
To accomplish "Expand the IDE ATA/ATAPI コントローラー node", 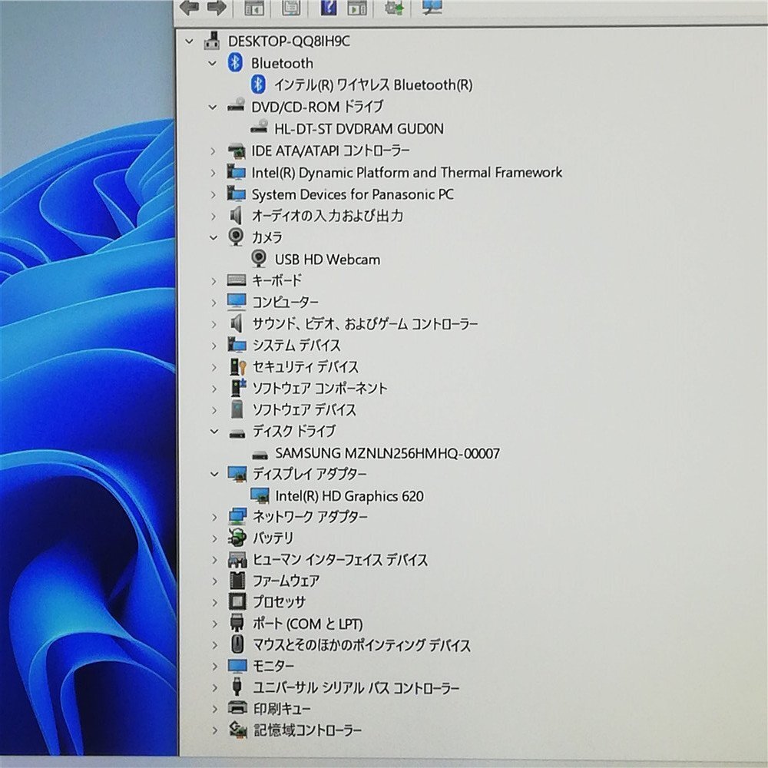I will (213, 151).
